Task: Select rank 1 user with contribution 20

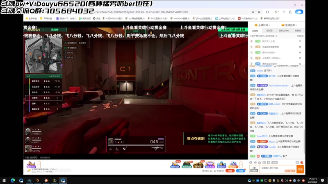Action: click(276, 41)
